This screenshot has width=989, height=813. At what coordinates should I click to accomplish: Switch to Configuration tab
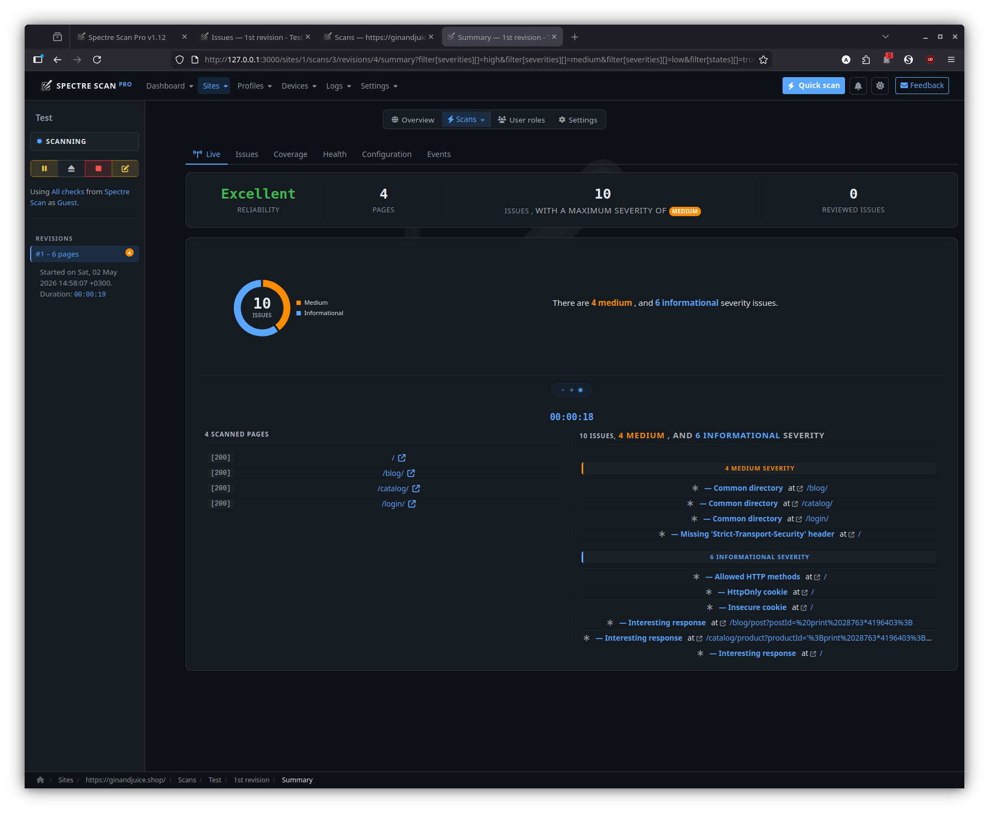click(387, 154)
